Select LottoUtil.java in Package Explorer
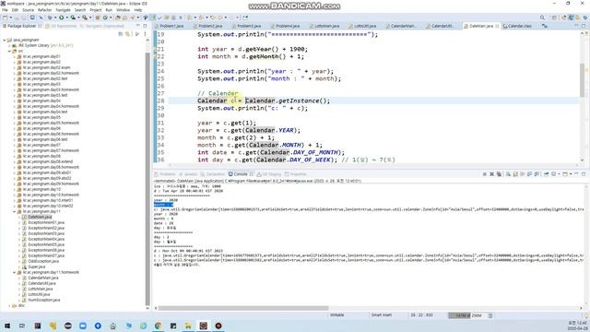The image size is (590, 332). pos(39,294)
